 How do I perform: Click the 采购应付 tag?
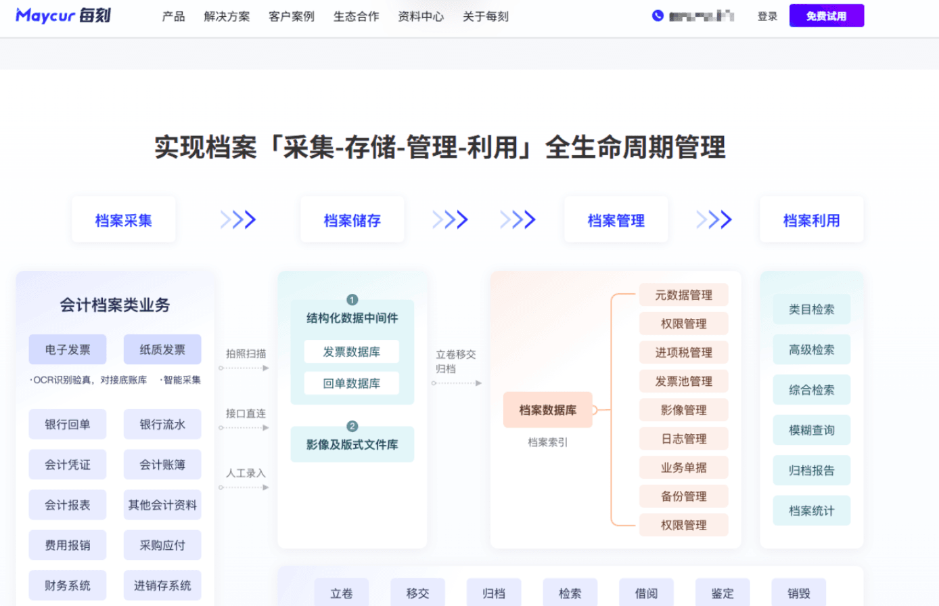point(162,545)
